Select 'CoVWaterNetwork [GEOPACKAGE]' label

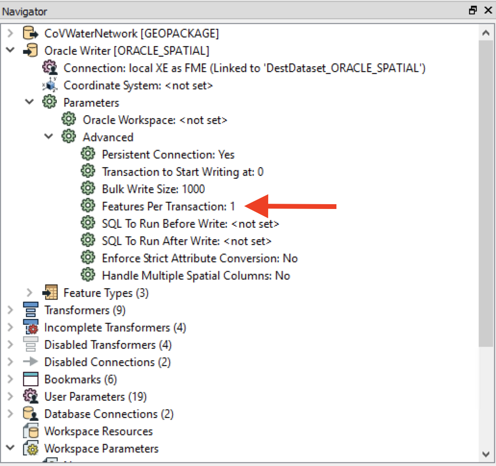coord(132,34)
